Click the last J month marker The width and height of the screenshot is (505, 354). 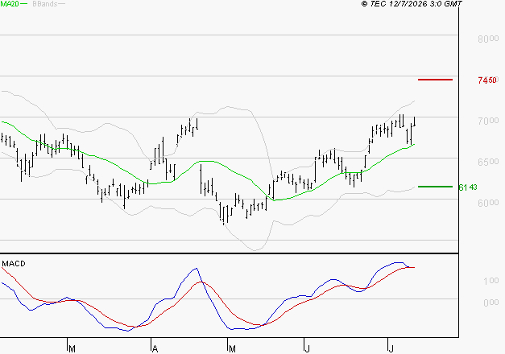pos(391,349)
